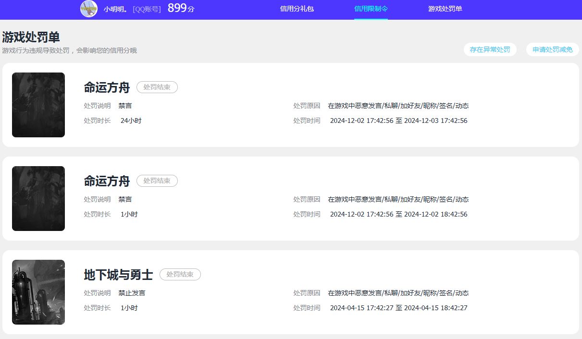The height and width of the screenshot is (339, 582).
Task: Click the 处罚结束 badge on first 命运方舟 record
Action: tap(157, 87)
